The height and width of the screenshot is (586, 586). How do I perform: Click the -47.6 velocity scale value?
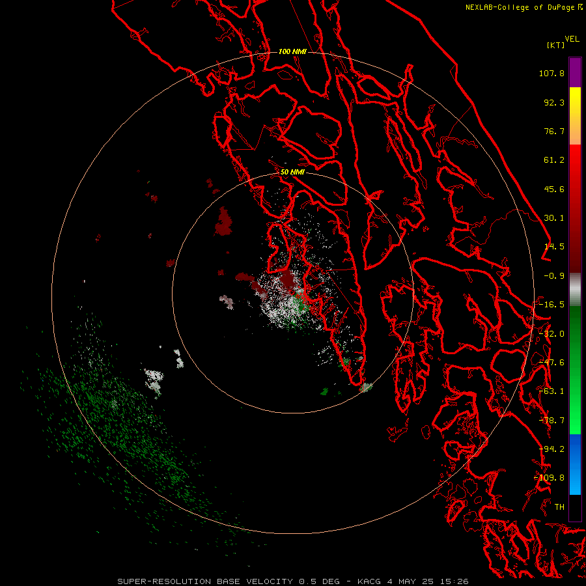tap(551, 363)
